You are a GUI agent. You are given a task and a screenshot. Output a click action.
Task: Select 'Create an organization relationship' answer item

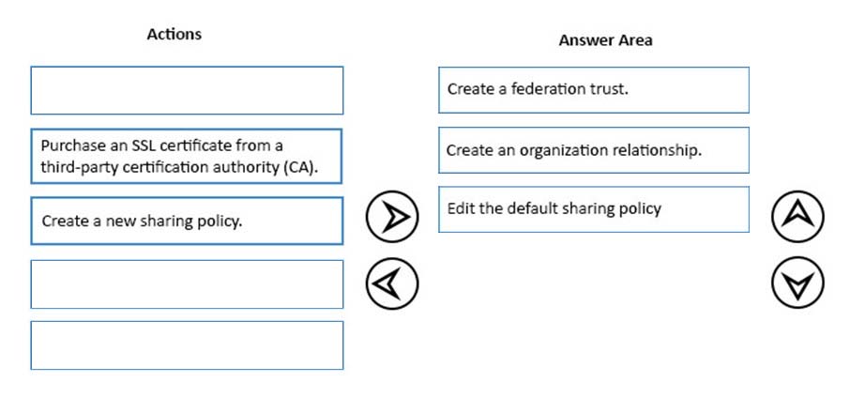[594, 150]
